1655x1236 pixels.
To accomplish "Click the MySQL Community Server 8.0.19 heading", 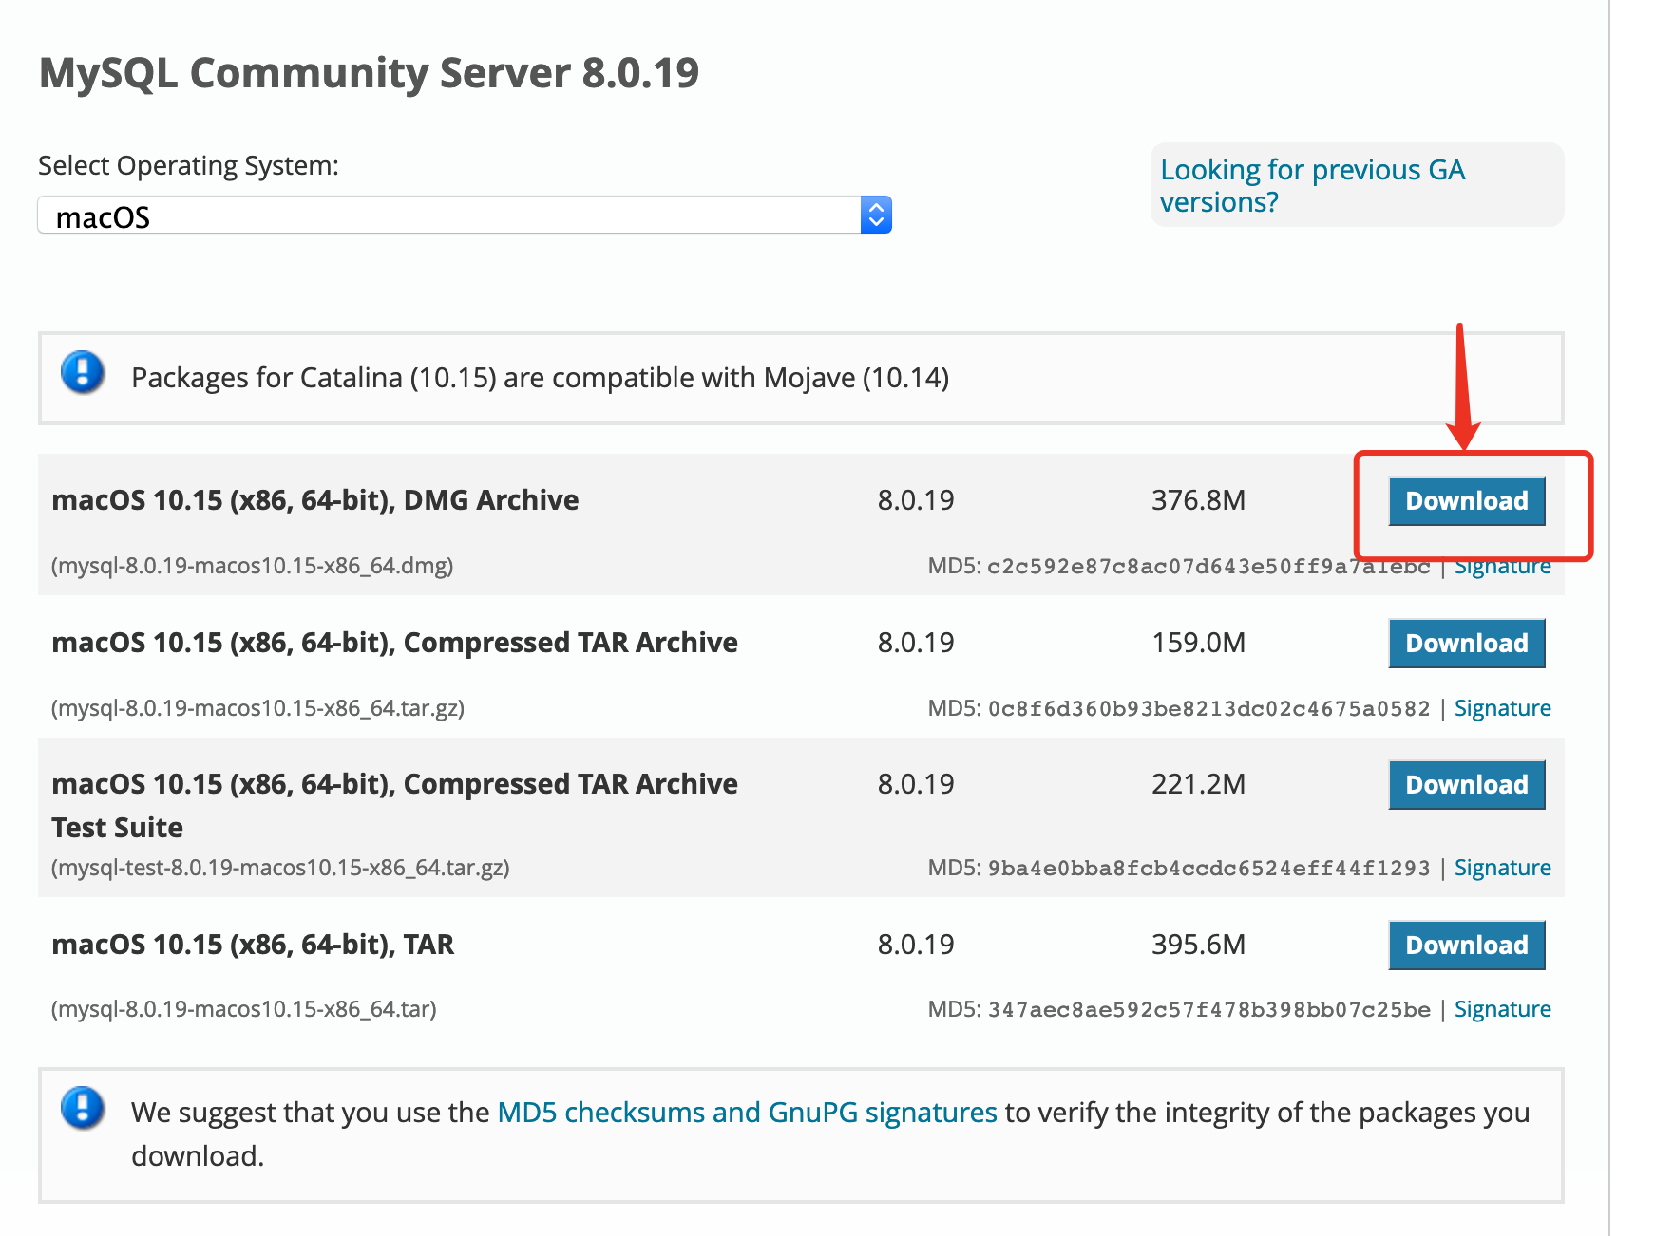I will (x=369, y=73).
